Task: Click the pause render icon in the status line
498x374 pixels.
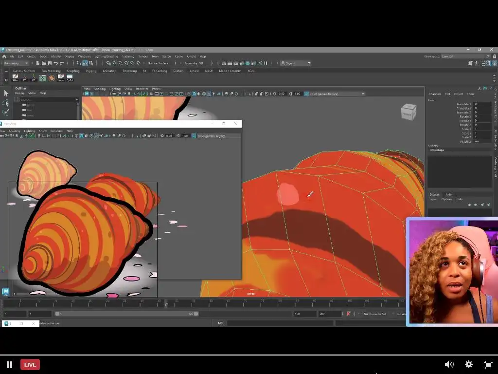Action: pos(266,63)
